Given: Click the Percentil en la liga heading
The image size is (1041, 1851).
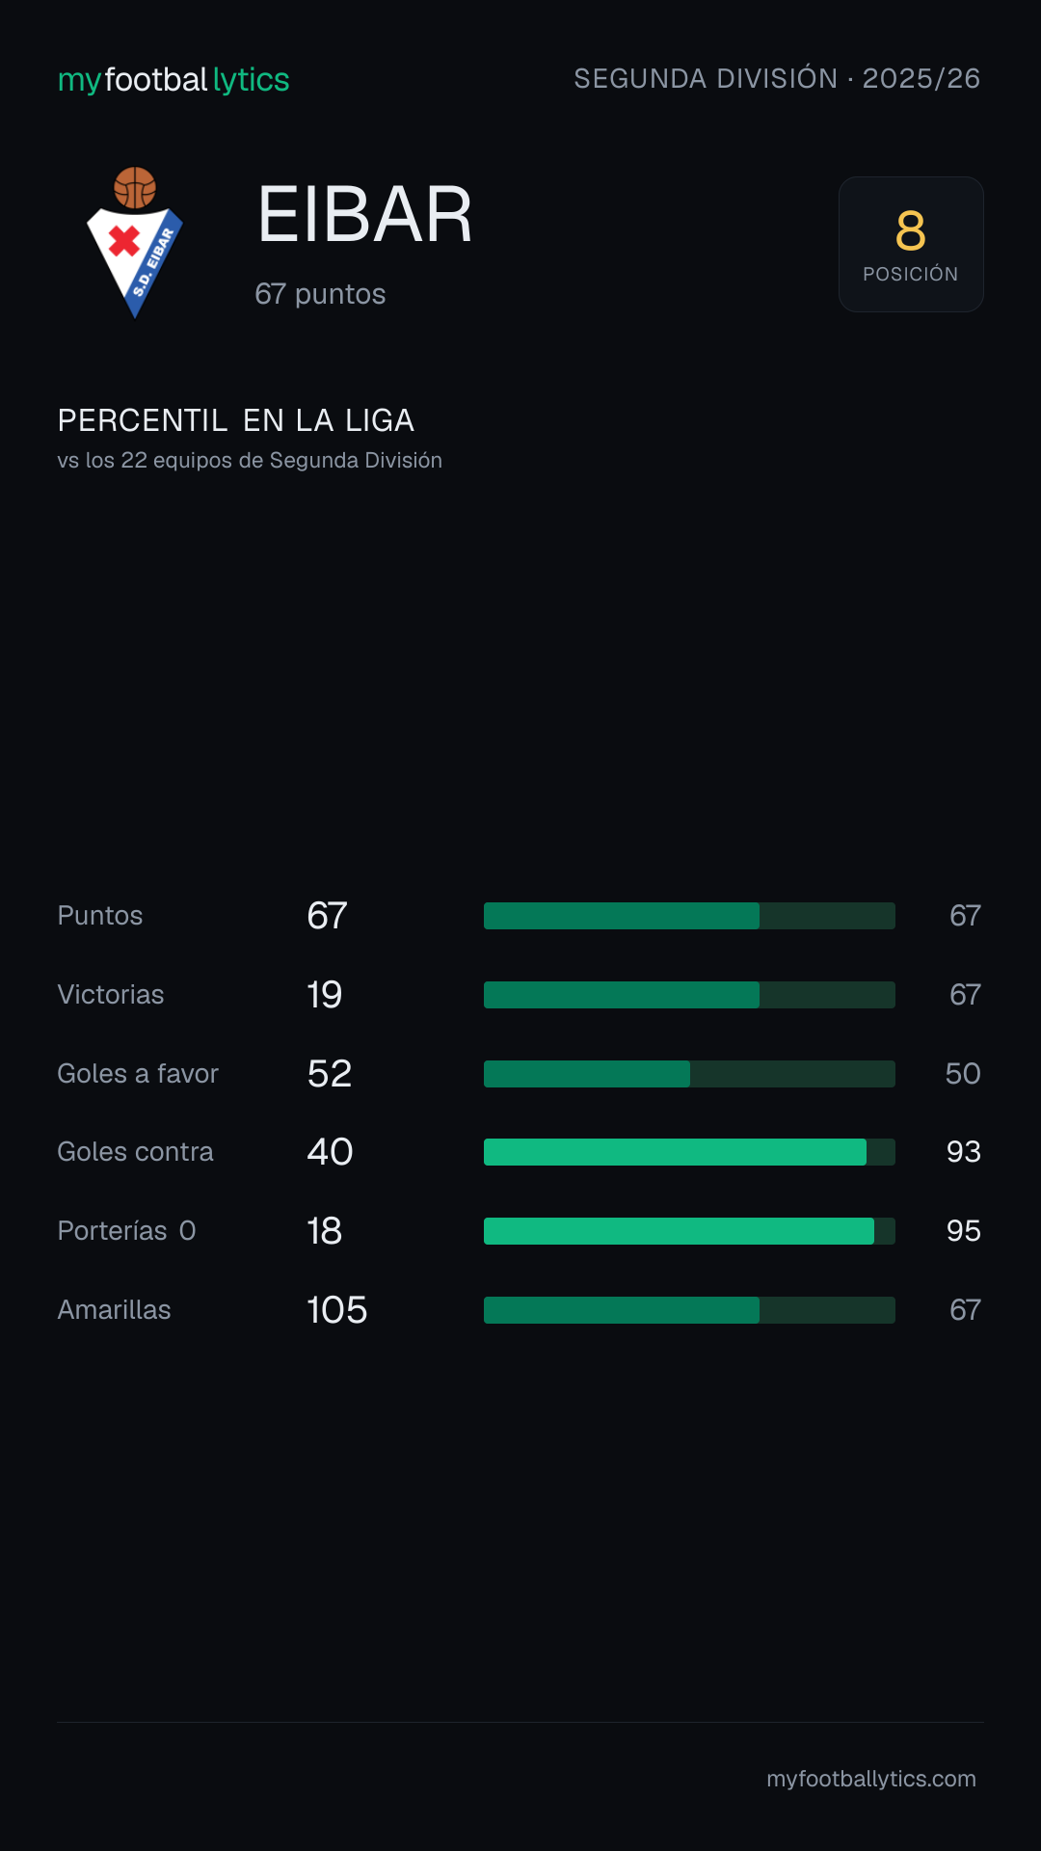Looking at the screenshot, I should click(x=236, y=420).
